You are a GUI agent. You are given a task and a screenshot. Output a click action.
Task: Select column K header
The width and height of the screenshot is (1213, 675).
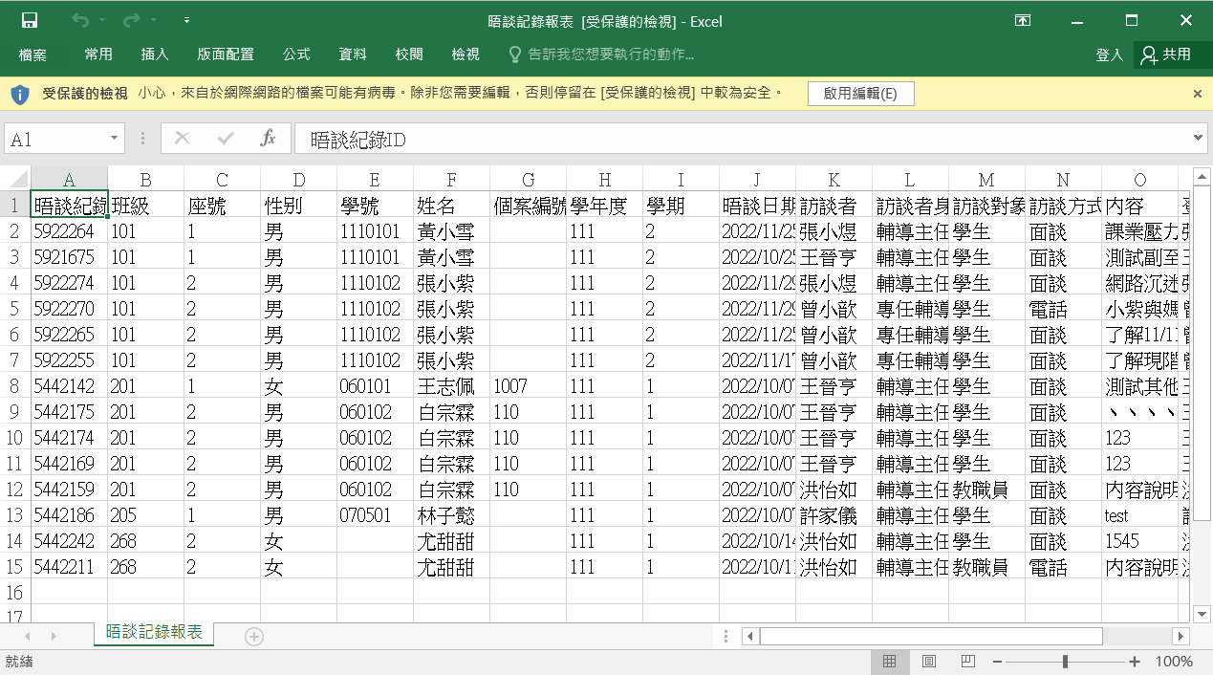(x=834, y=180)
